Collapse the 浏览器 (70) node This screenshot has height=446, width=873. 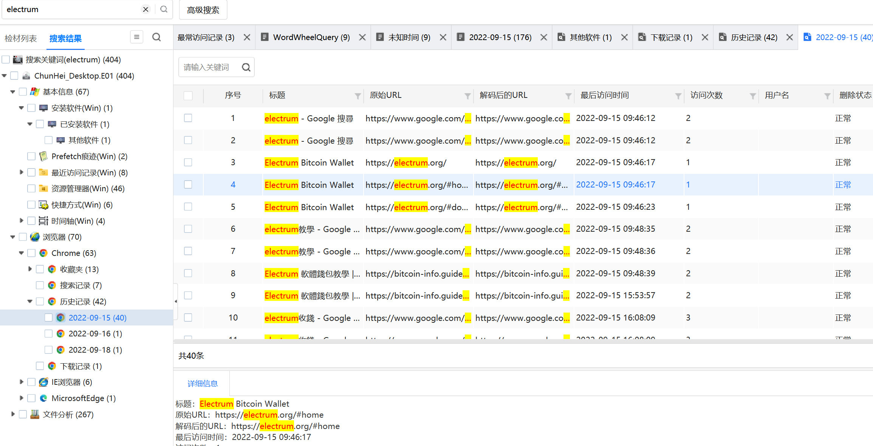12,237
